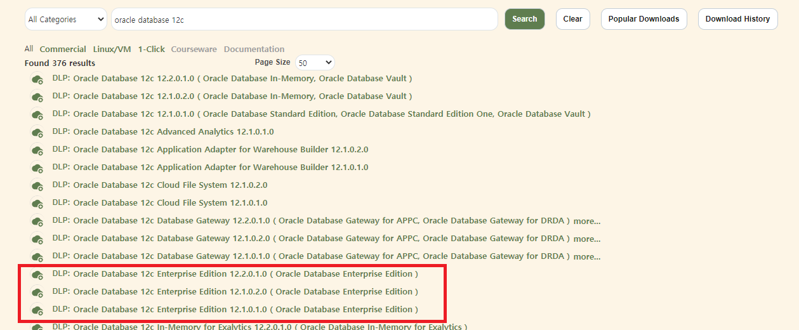The width and height of the screenshot is (799, 330).
Task: Click the Found 376 results text
Action: click(60, 63)
